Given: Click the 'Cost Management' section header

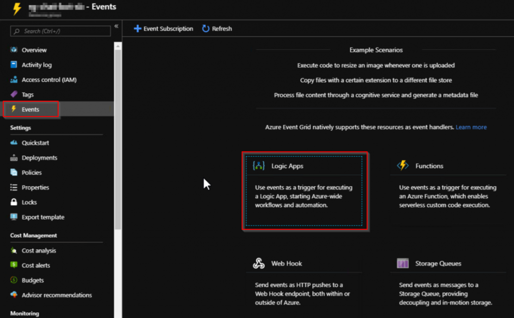Looking at the screenshot, I should pyautogui.click(x=34, y=235).
